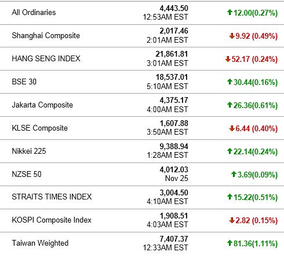Click the green up arrow for Taiwan Weighted

pyautogui.click(x=230, y=243)
